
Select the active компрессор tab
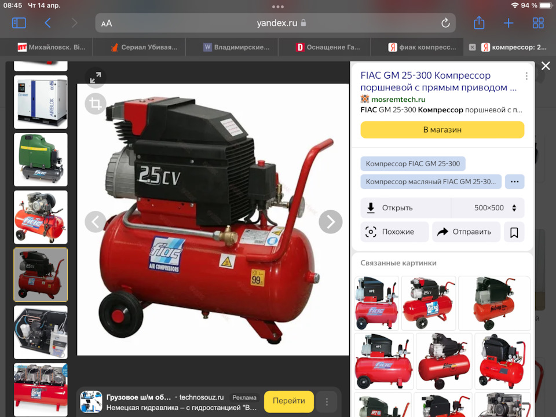pos(514,47)
